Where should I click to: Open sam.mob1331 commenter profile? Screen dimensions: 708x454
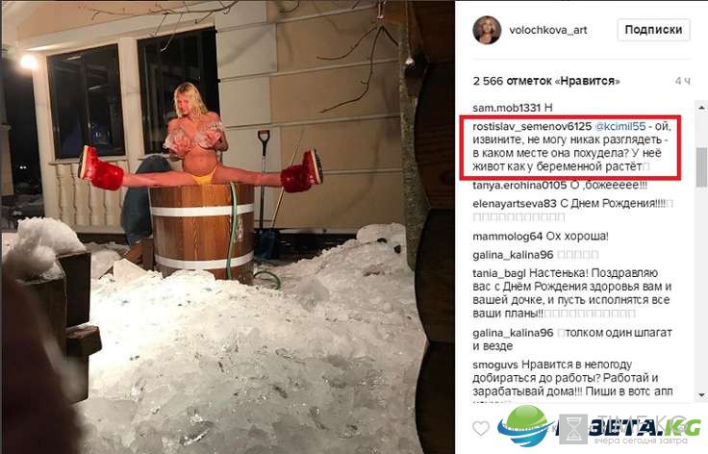pos(506,108)
